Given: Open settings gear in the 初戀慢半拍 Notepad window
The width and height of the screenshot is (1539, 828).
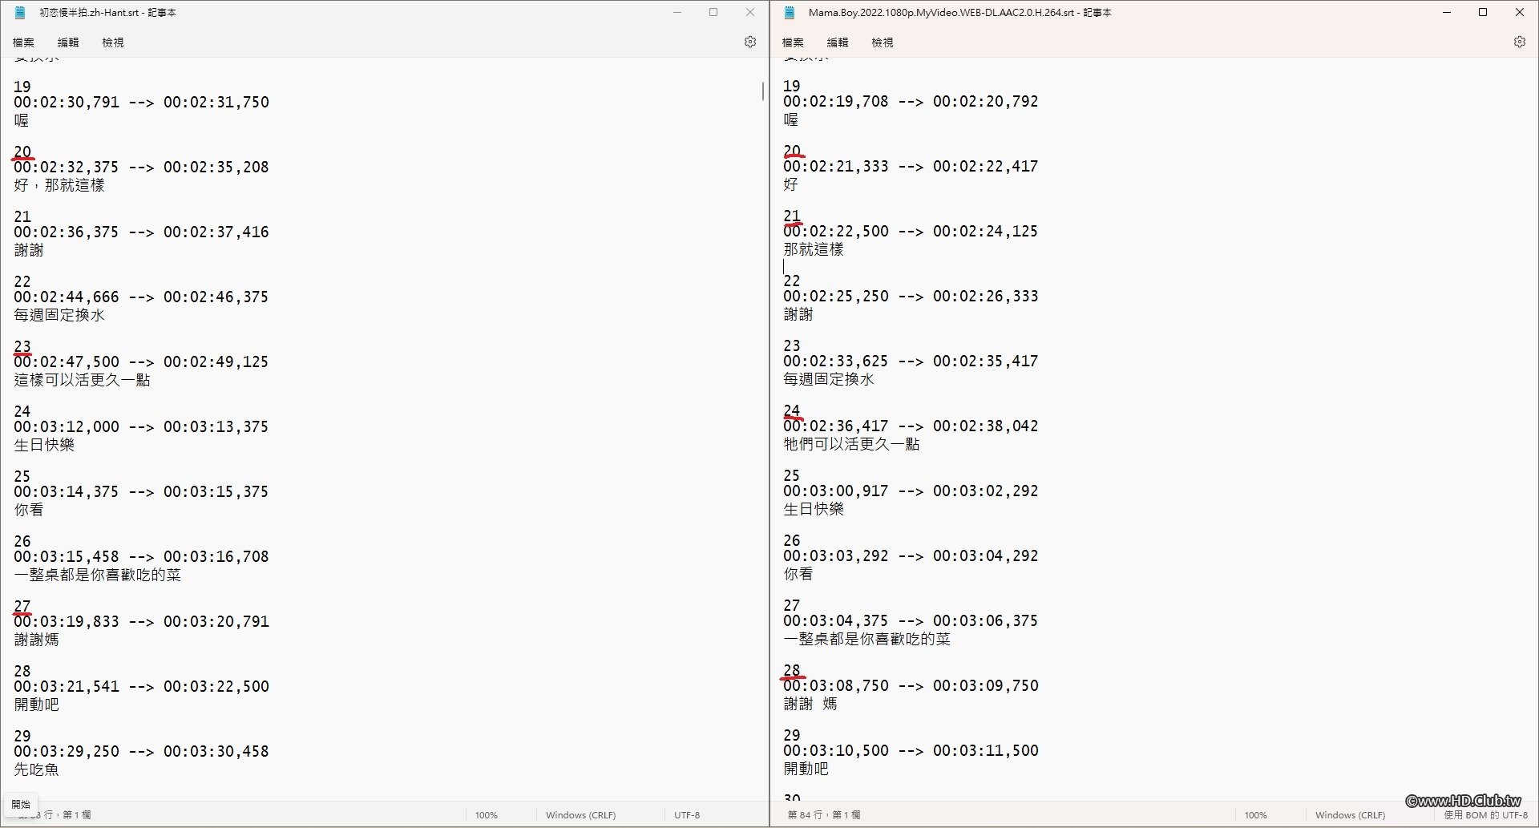Looking at the screenshot, I should coord(750,42).
